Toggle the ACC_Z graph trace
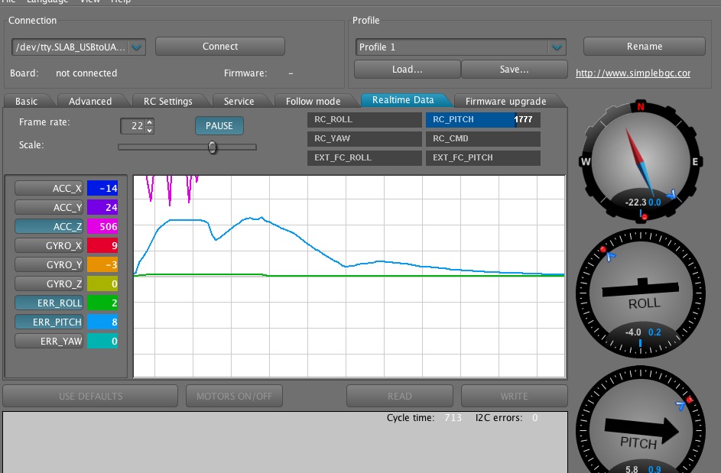 click(48, 227)
